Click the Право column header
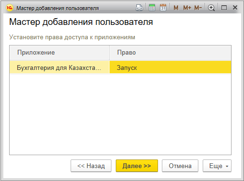 click(170, 53)
